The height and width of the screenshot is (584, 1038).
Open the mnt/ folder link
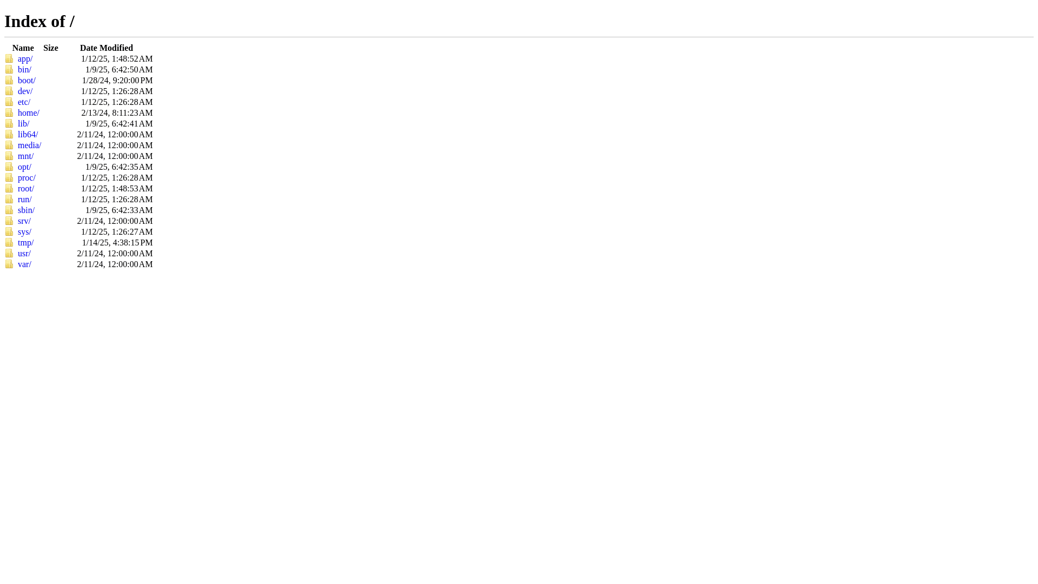click(25, 156)
